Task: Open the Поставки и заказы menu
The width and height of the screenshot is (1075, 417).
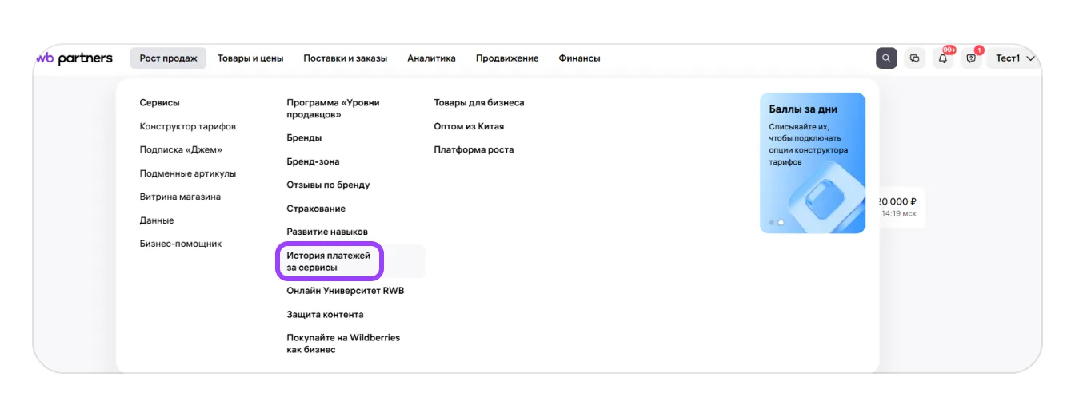Action: pyautogui.click(x=346, y=58)
